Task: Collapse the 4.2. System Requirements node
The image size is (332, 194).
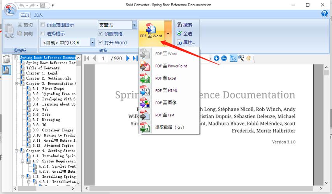Action: click(23, 161)
